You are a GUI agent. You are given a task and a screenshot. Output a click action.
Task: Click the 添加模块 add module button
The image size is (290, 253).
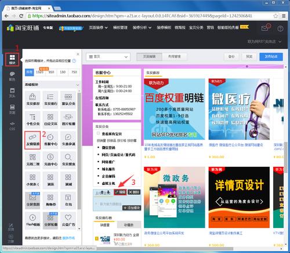(132, 208)
